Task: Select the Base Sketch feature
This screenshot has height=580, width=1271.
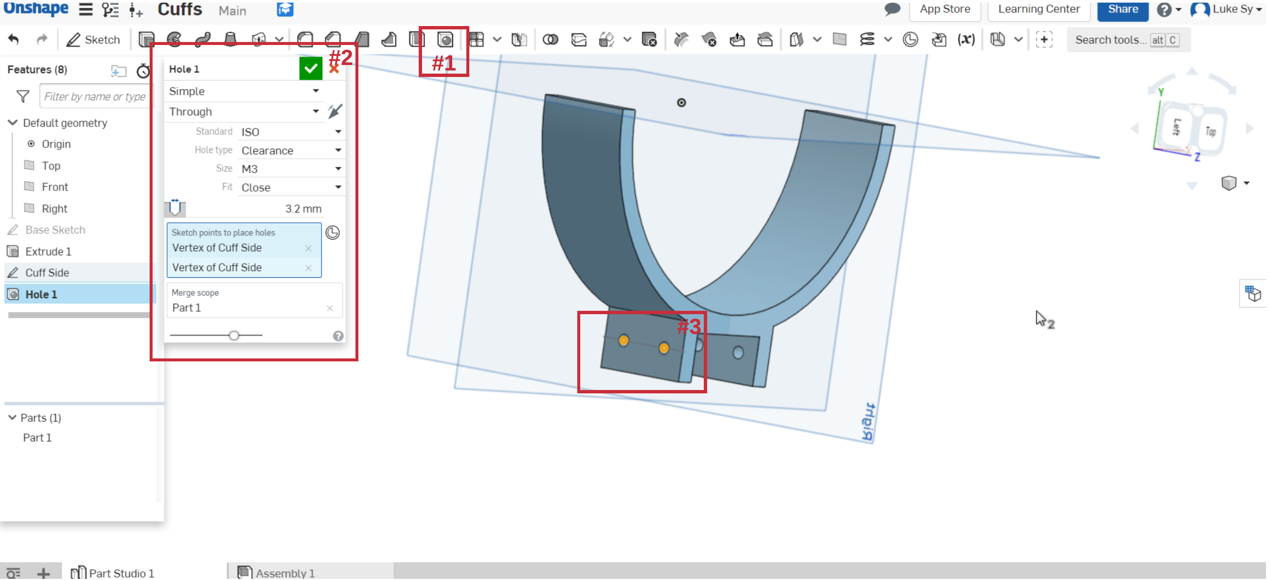Action: pyautogui.click(x=55, y=230)
